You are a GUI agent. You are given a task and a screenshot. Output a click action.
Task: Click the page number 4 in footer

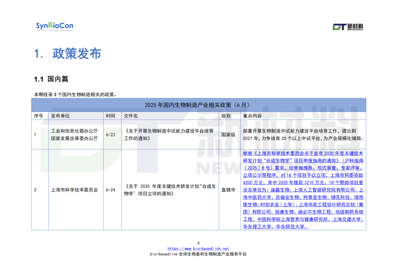click(x=198, y=243)
